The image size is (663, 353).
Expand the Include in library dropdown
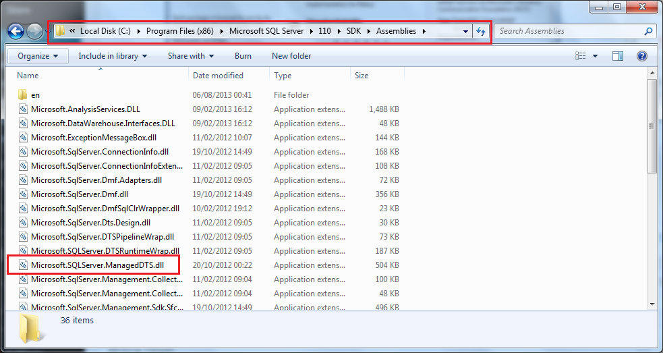(113, 56)
